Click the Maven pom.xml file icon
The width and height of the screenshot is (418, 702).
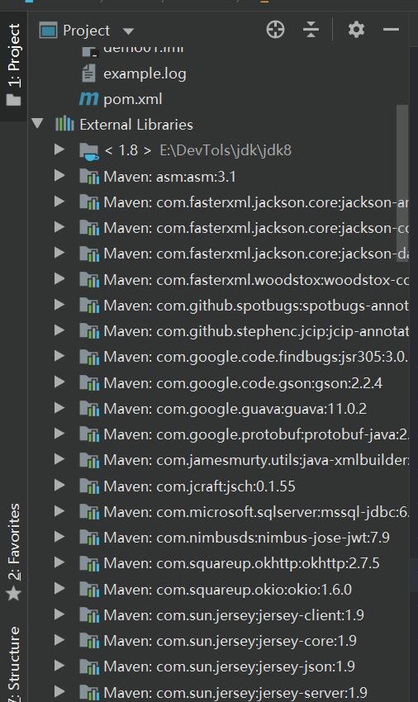(x=88, y=98)
